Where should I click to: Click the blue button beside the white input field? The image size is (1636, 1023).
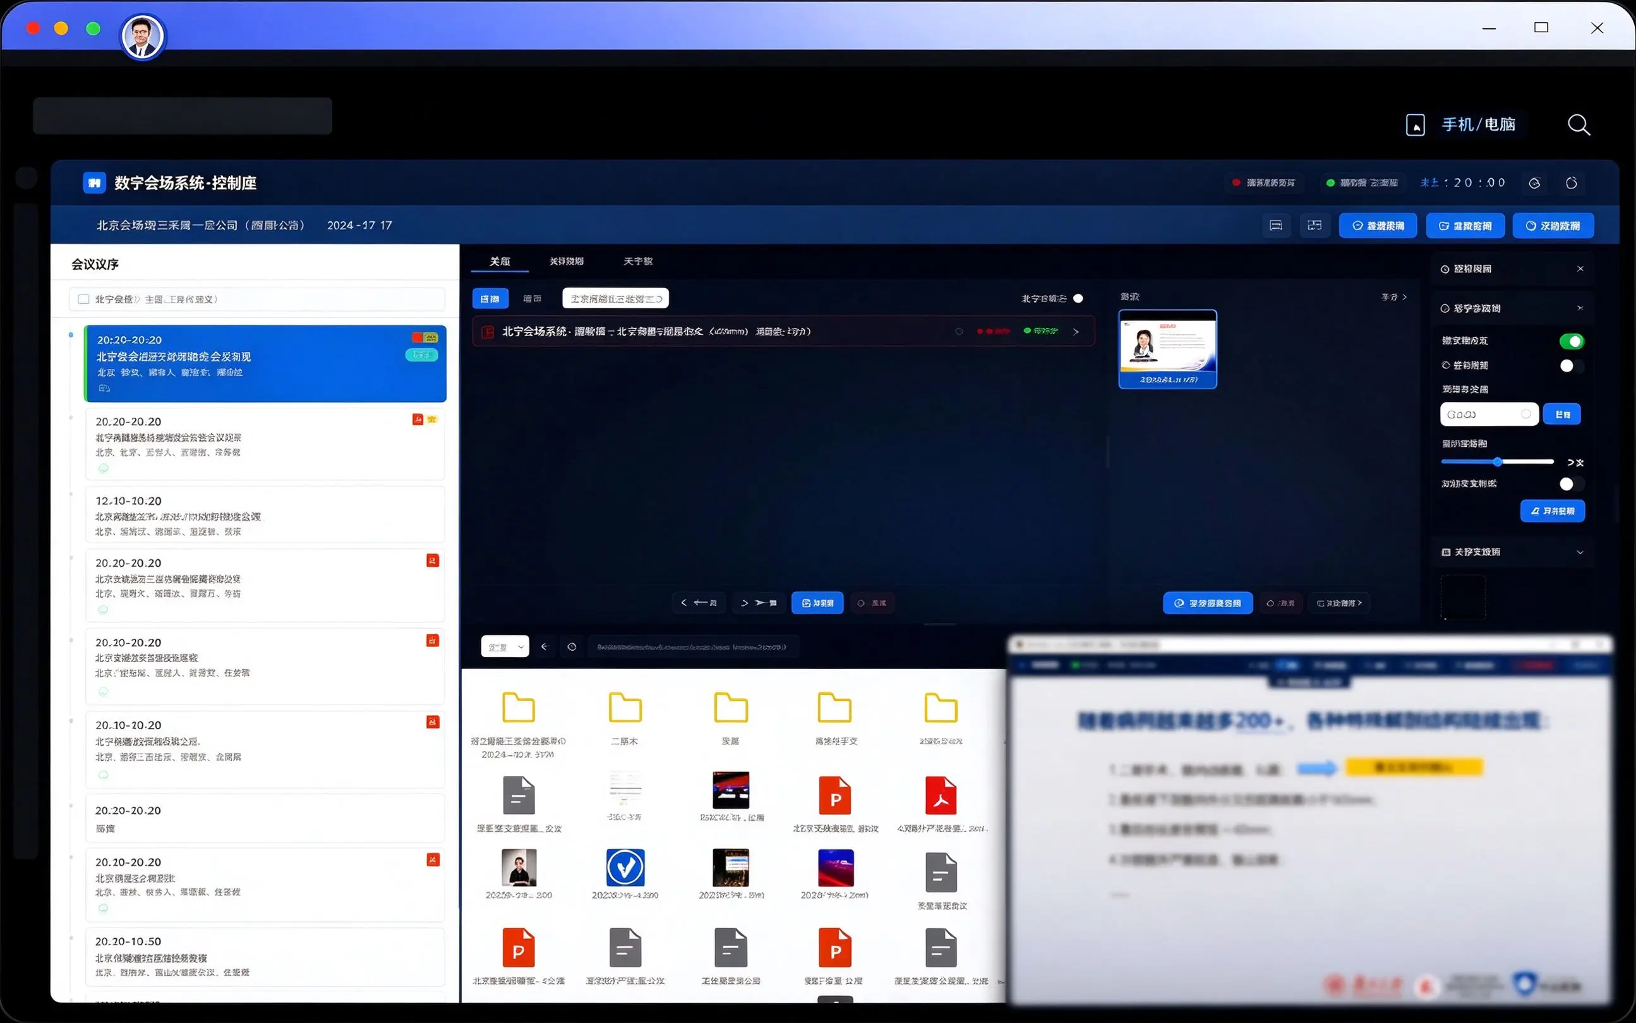(x=1561, y=414)
